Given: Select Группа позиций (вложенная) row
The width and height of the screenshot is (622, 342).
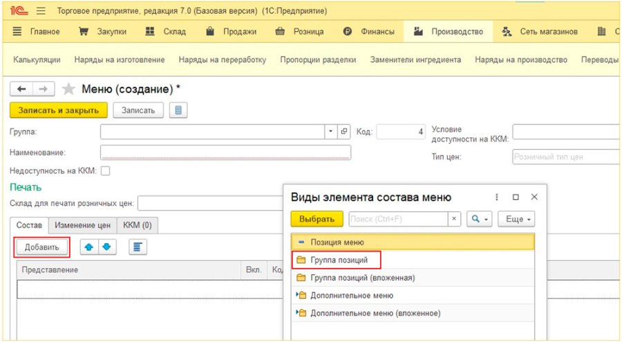Looking at the screenshot, I should pos(413,278).
